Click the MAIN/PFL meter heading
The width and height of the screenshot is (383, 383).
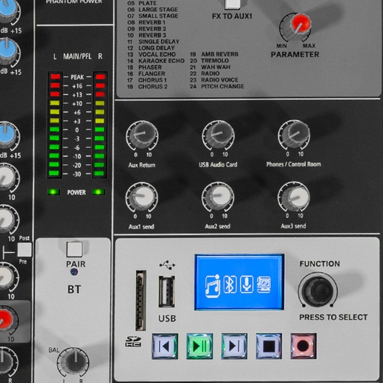coord(77,56)
